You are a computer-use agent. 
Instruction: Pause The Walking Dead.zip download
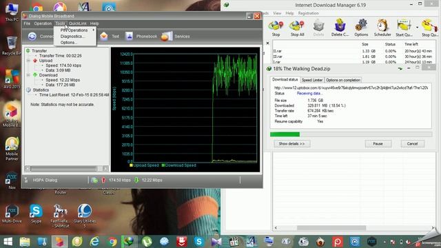point(378,144)
